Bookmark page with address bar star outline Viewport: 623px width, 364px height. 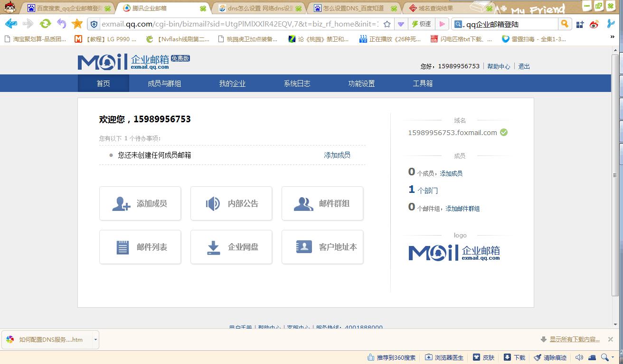(x=387, y=24)
